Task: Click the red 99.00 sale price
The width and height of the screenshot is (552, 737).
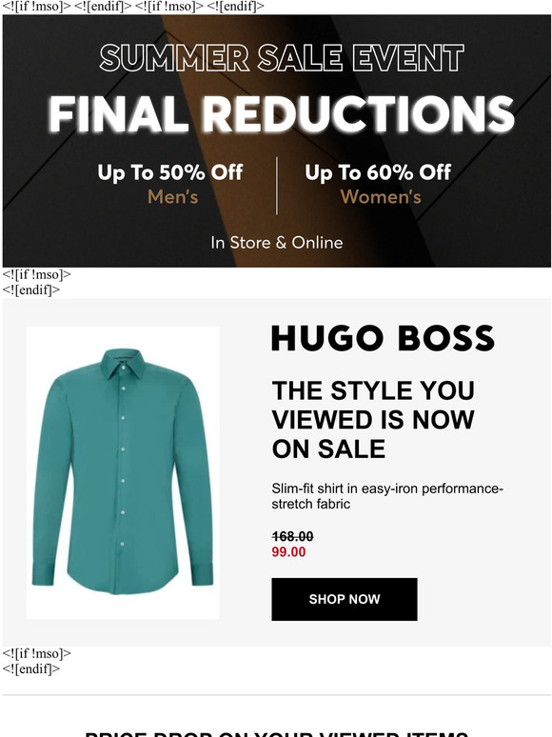Action: pyautogui.click(x=288, y=552)
